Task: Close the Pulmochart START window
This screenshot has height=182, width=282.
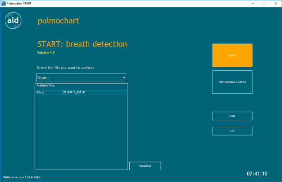Action: point(275,3)
